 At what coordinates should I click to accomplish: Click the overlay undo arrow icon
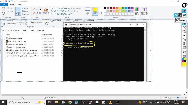pyautogui.click(x=184, y=40)
